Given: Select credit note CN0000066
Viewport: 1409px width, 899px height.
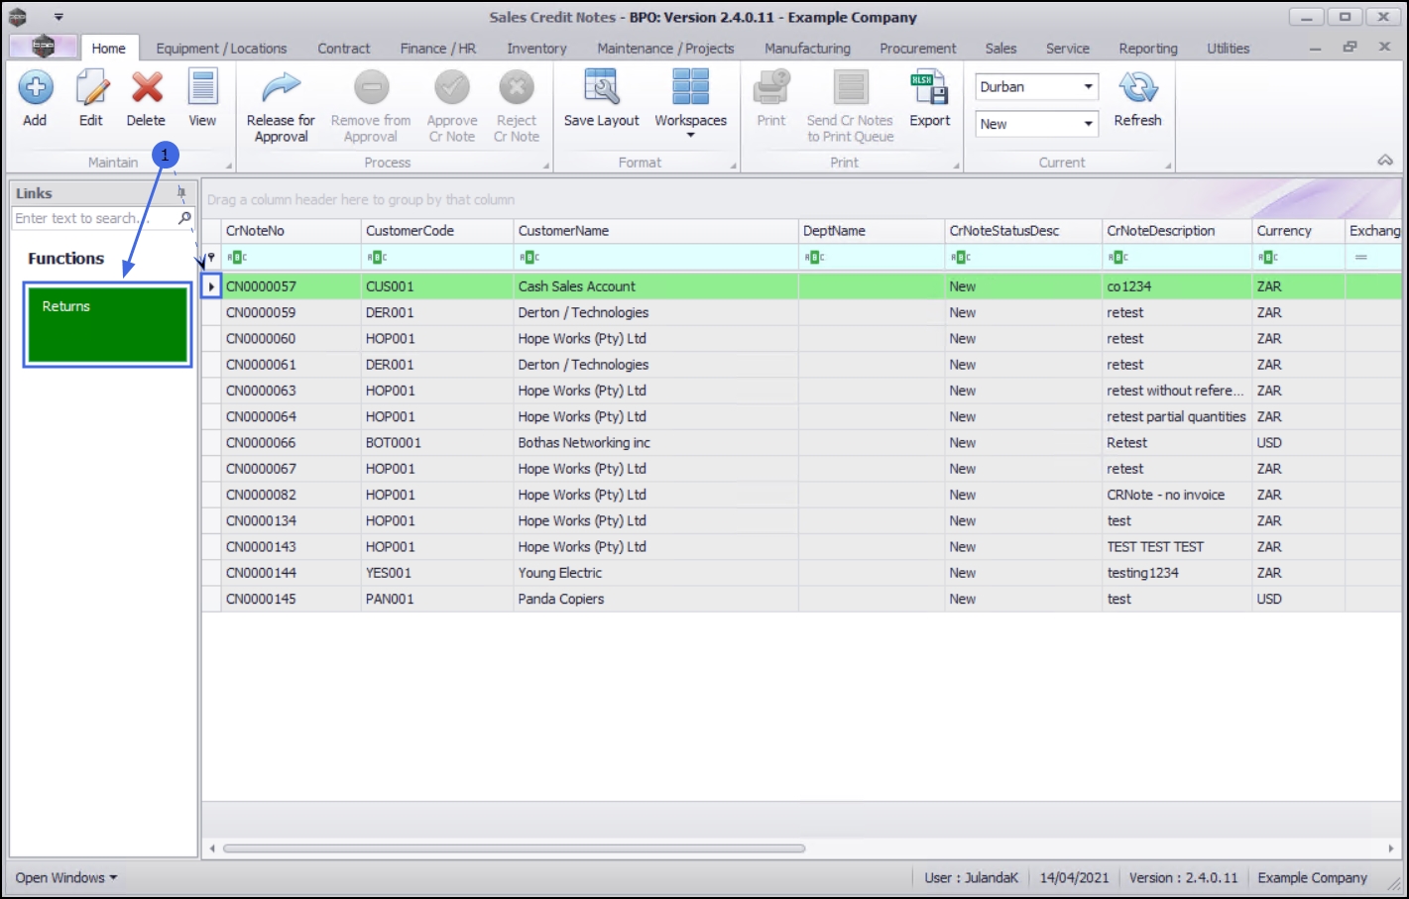Looking at the screenshot, I should point(261,443).
